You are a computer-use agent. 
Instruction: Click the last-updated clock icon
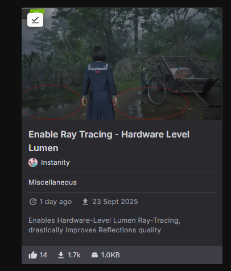[33, 202]
